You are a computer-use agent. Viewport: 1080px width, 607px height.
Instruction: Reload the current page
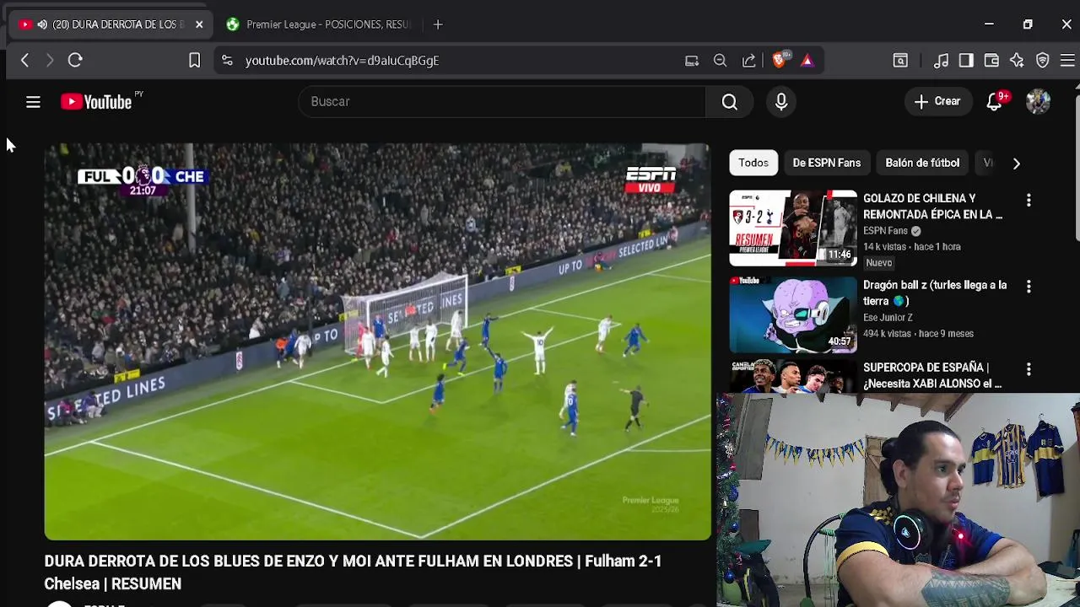coord(75,61)
